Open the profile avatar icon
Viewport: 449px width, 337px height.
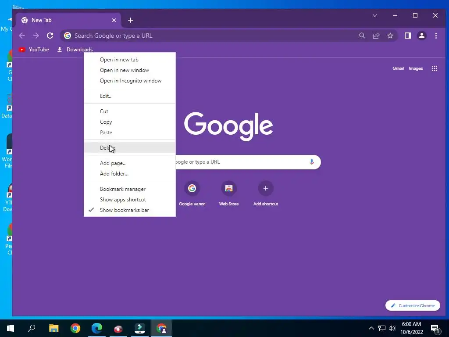click(421, 36)
